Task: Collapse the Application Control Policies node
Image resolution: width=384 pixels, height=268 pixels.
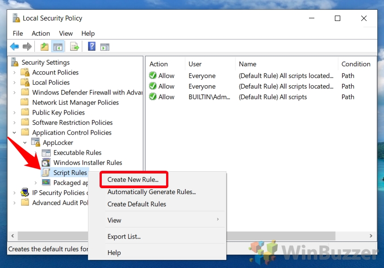Action: 14,132
